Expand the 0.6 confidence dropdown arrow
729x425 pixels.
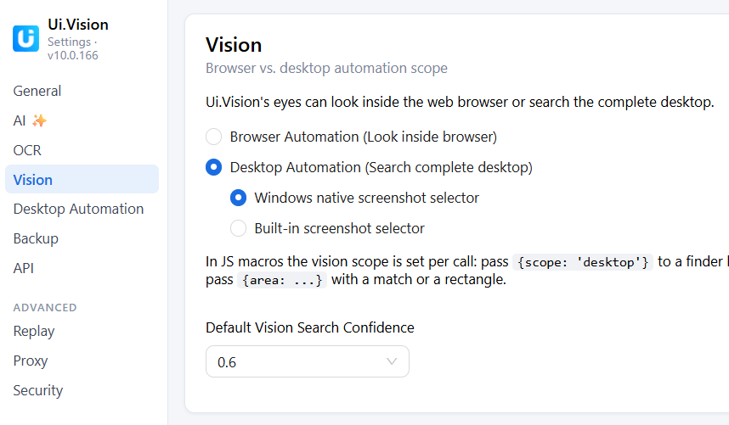[x=392, y=361]
